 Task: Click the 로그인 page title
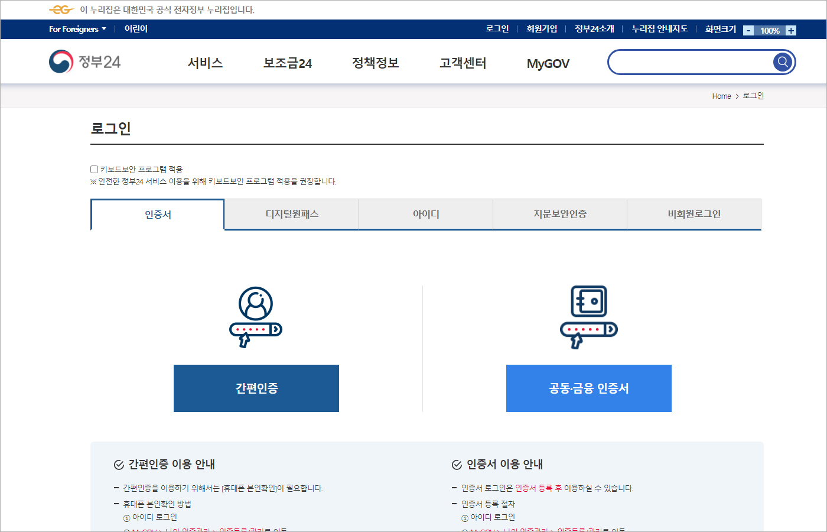coord(111,128)
